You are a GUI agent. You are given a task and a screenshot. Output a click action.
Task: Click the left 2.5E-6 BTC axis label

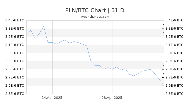pyautogui.click(x=15, y=94)
